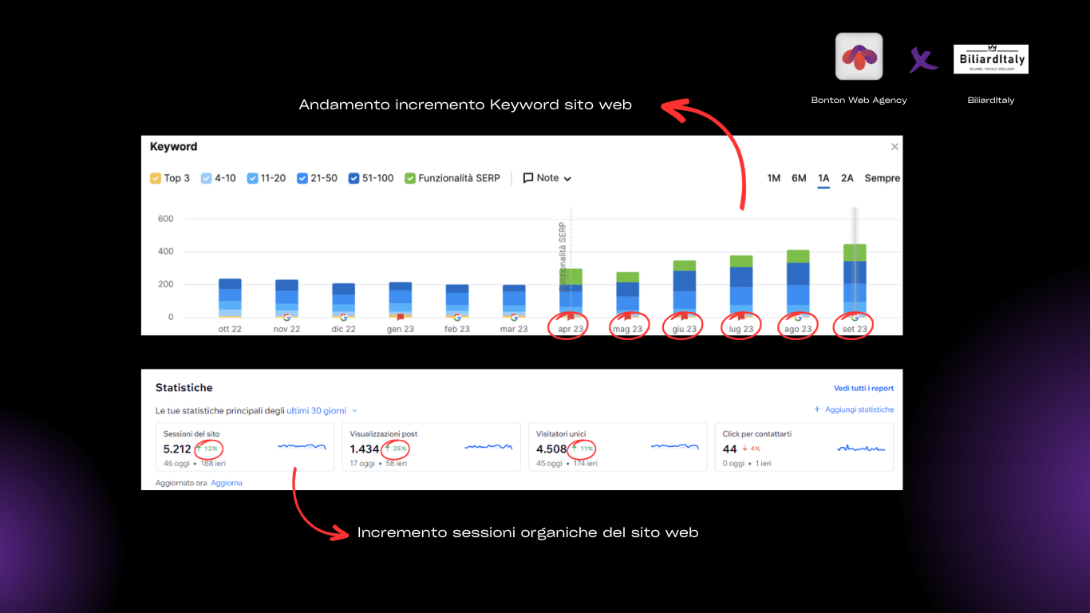Click the Google update icon under mar 23
The width and height of the screenshot is (1090, 613).
click(x=514, y=317)
